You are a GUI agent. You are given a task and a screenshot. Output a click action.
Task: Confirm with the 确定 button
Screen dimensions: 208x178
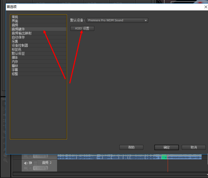tap(167, 147)
